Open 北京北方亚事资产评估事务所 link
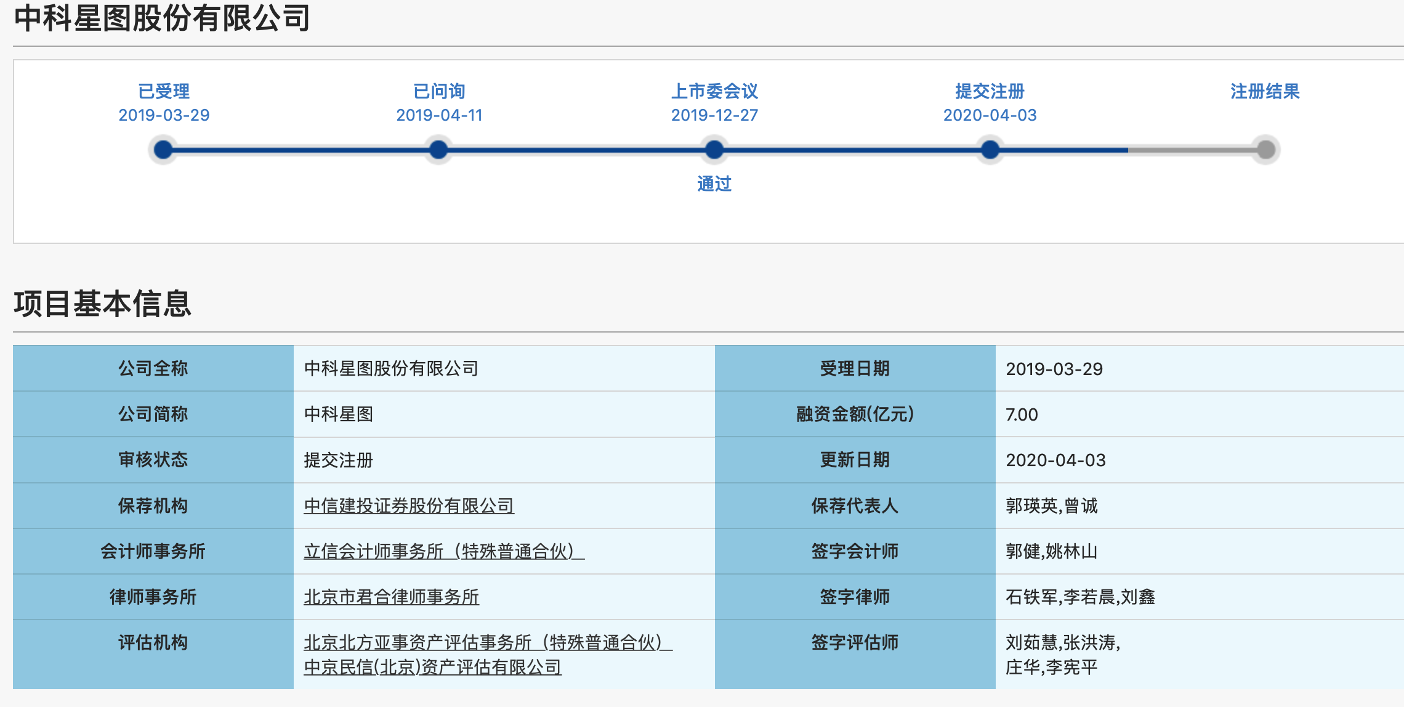The width and height of the screenshot is (1404, 707). (x=488, y=642)
